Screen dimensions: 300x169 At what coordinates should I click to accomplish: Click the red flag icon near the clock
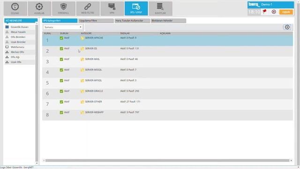tap(264, 12)
